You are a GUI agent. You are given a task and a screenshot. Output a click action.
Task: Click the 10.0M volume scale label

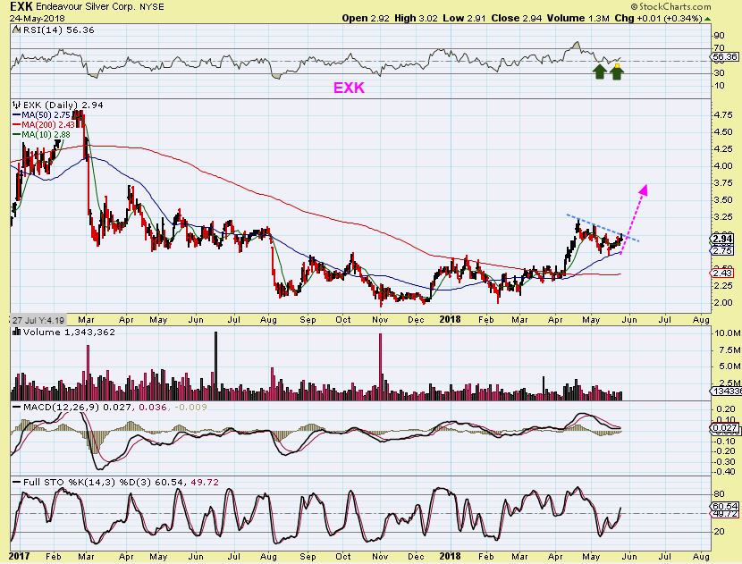pos(727,333)
